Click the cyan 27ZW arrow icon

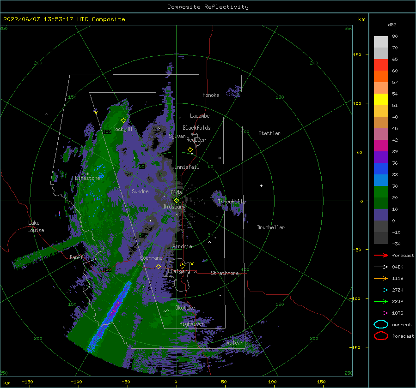pos(381,290)
